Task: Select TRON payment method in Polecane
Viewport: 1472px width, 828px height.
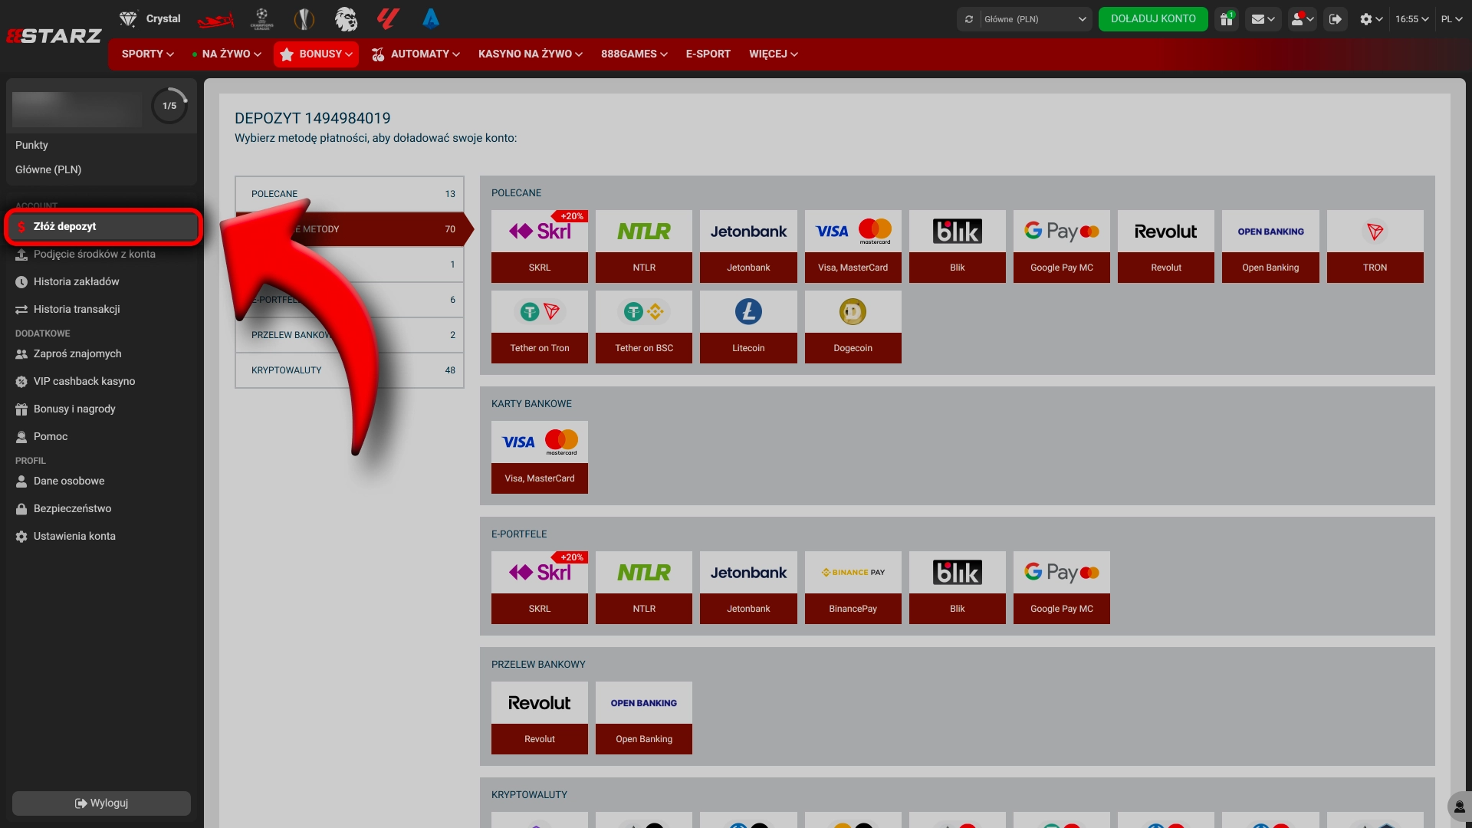Action: [x=1375, y=246]
